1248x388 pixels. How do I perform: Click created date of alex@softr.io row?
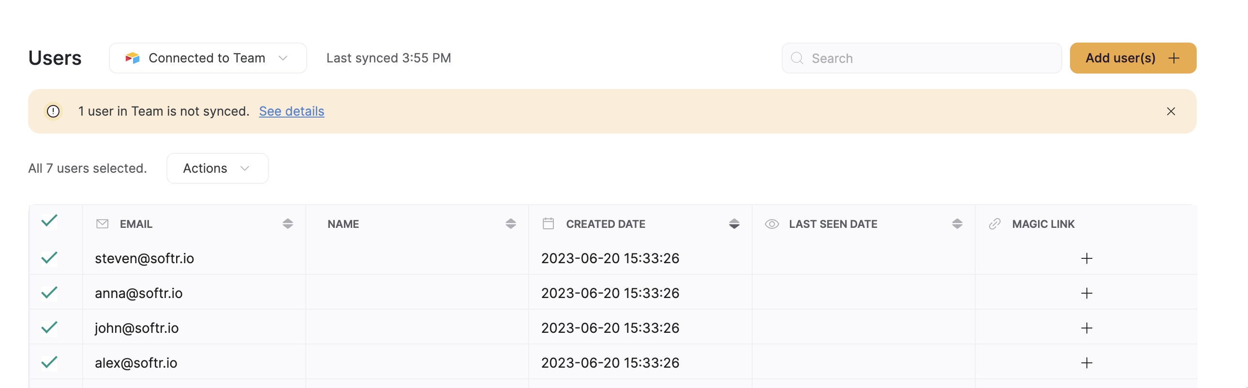coord(610,363)
